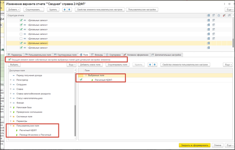Expand the Регистратор field node
The height and width of the screenshot is (150, 235).
[11, 80]
